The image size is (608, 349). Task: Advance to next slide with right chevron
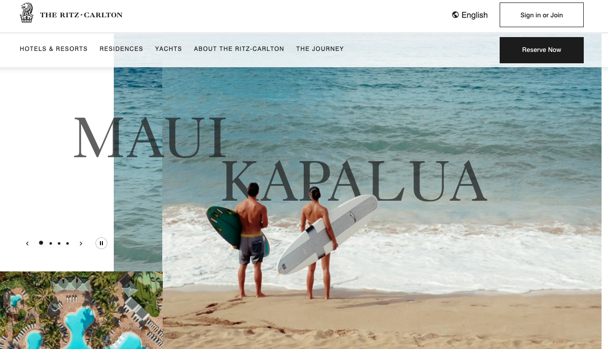tap(81, 243)
